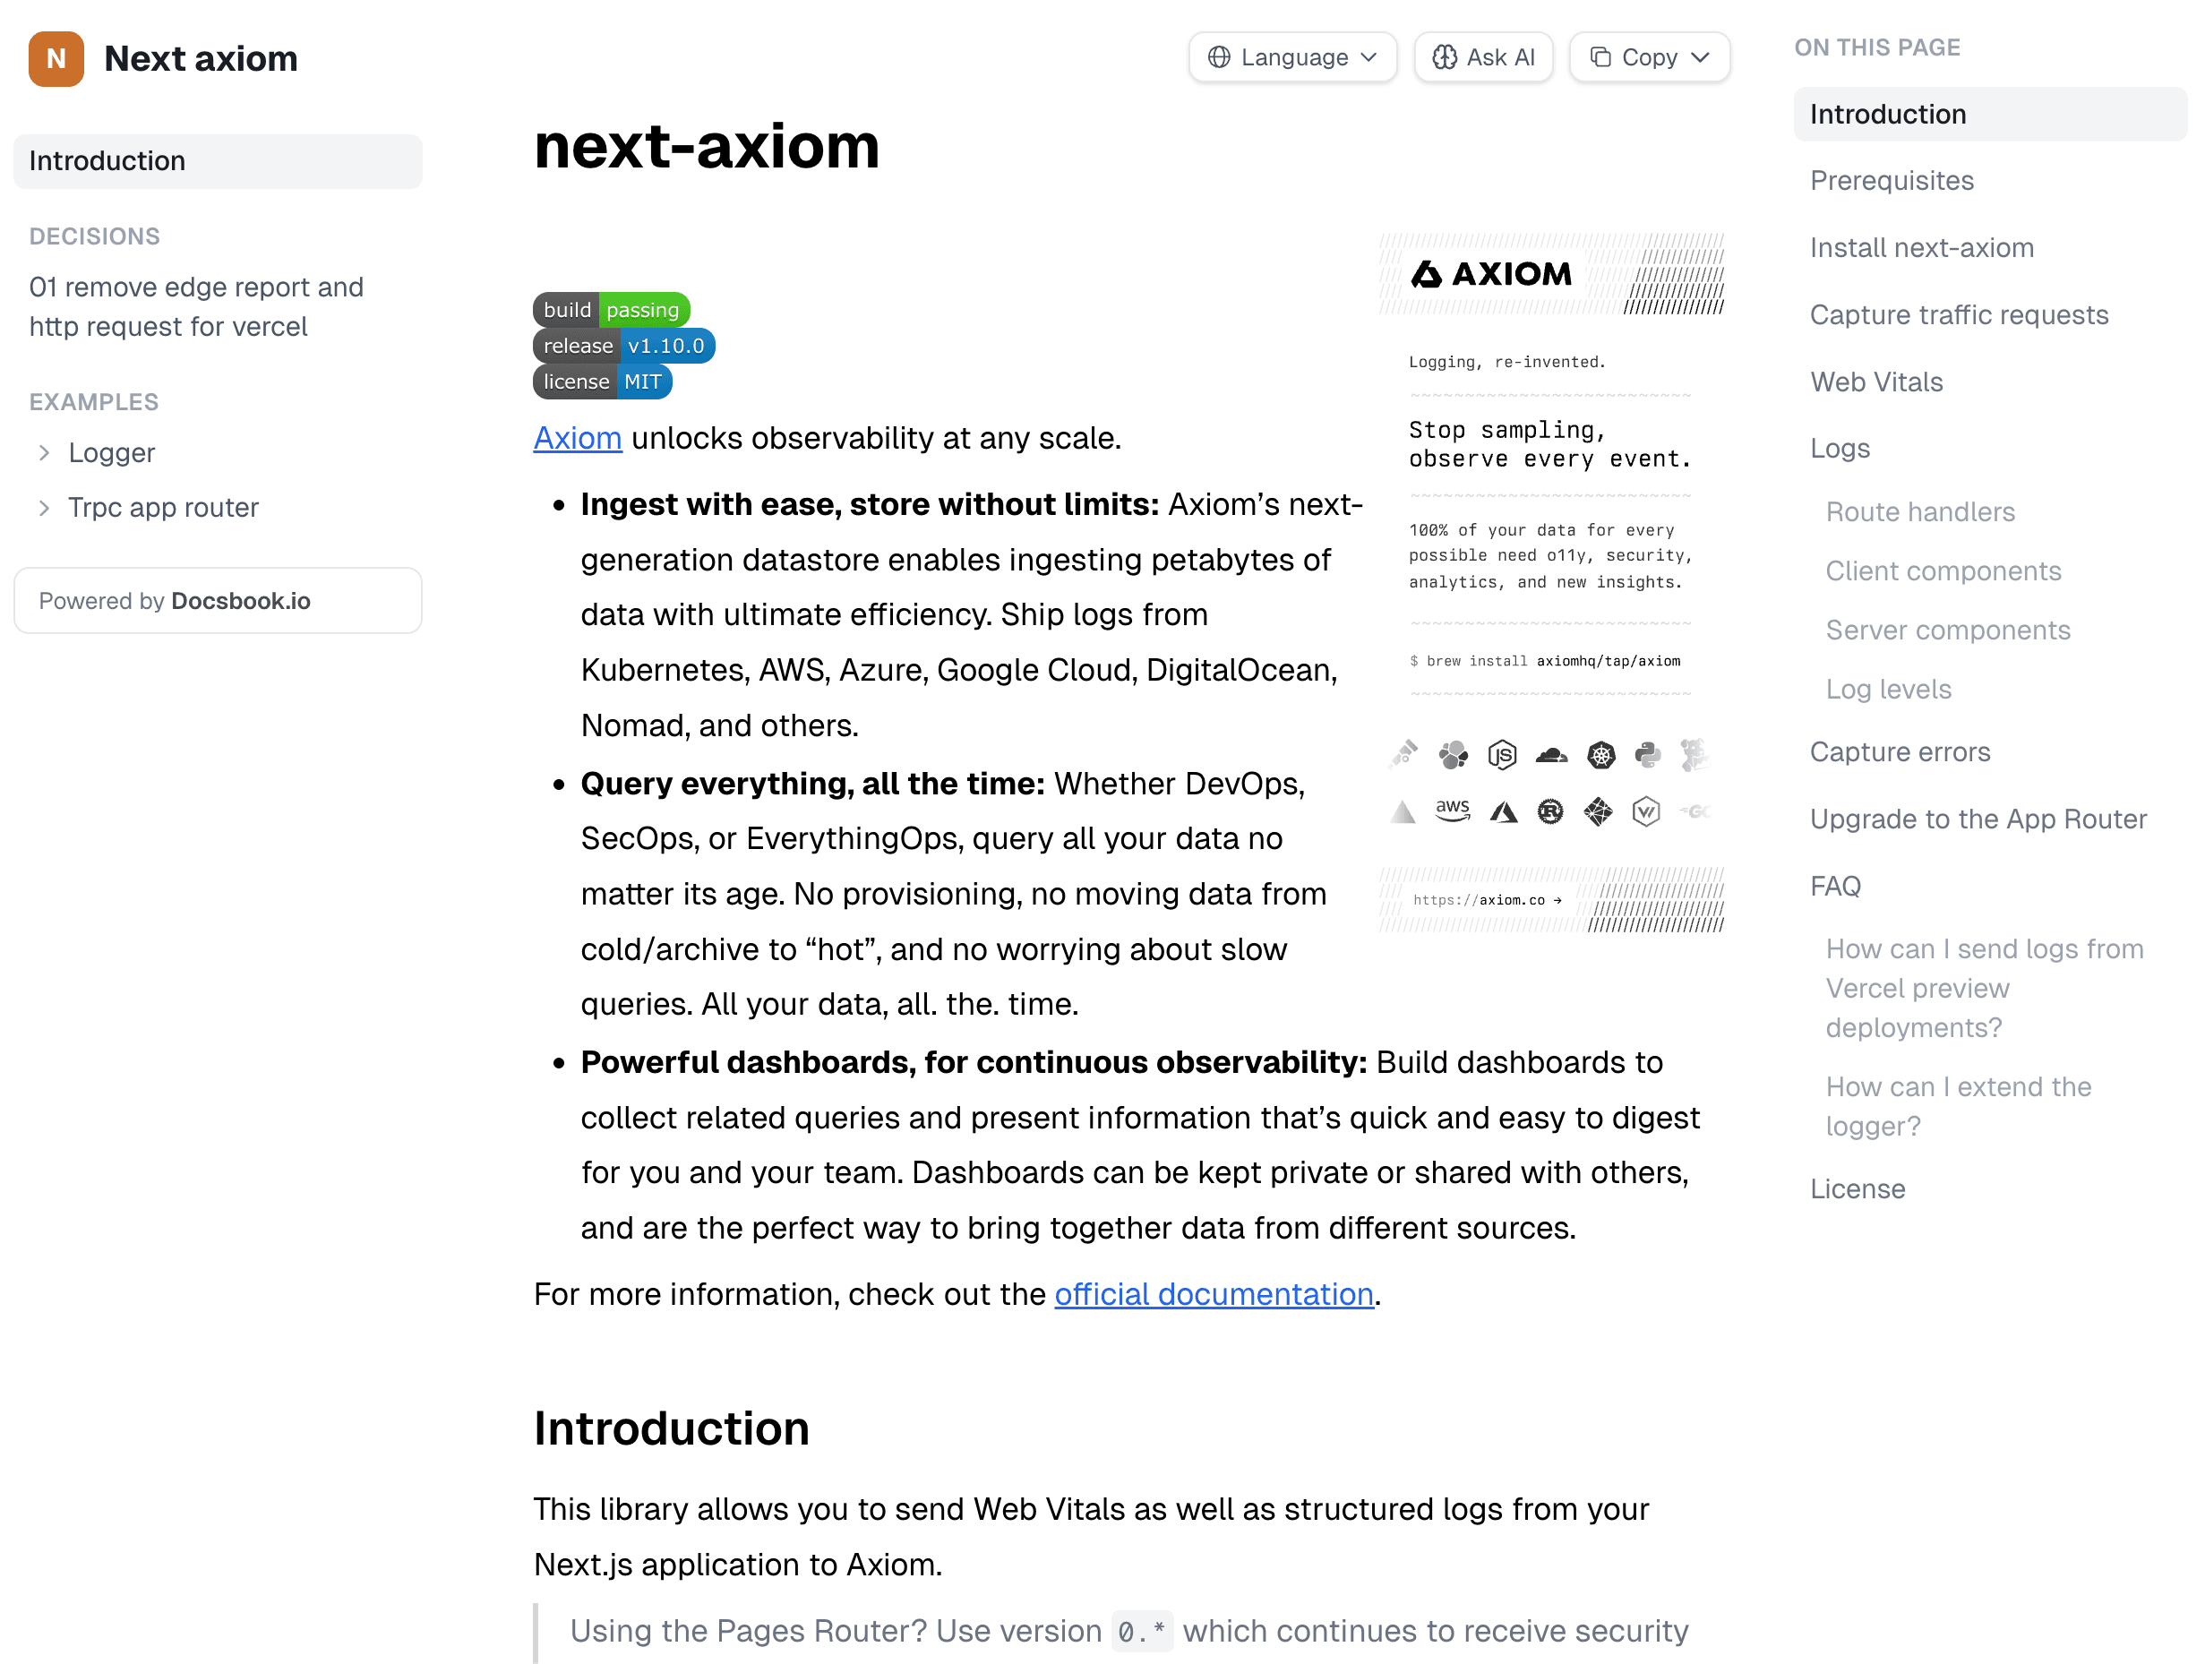
Task: Jump to Web Vitals section
Action: coord(1876,382)
